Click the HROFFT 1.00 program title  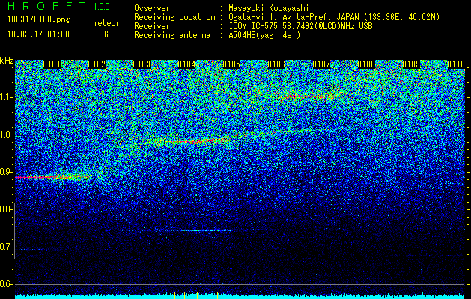pos(58,6)
